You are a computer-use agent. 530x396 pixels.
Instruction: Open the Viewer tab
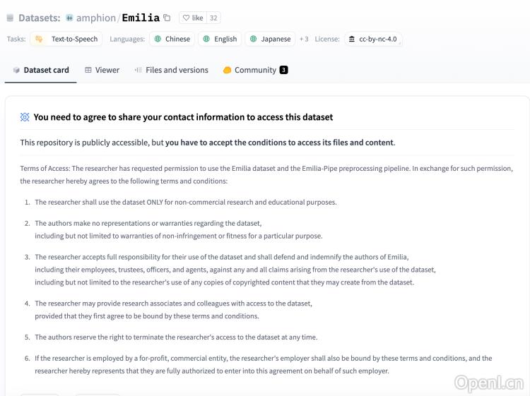point(102,70)
